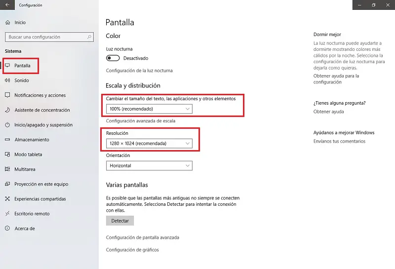Open the Multitarea settings section
Viewport: 395px width, 269px height.
click(24, 169)
